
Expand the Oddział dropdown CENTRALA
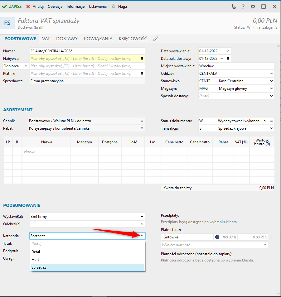tap(271, 74)
